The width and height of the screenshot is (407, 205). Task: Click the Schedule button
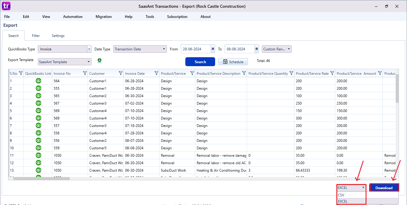[x=233, y=62]
